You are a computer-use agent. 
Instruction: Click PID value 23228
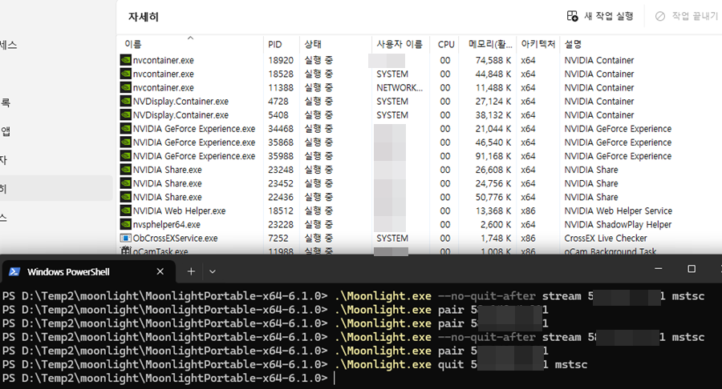click(281, 225)
